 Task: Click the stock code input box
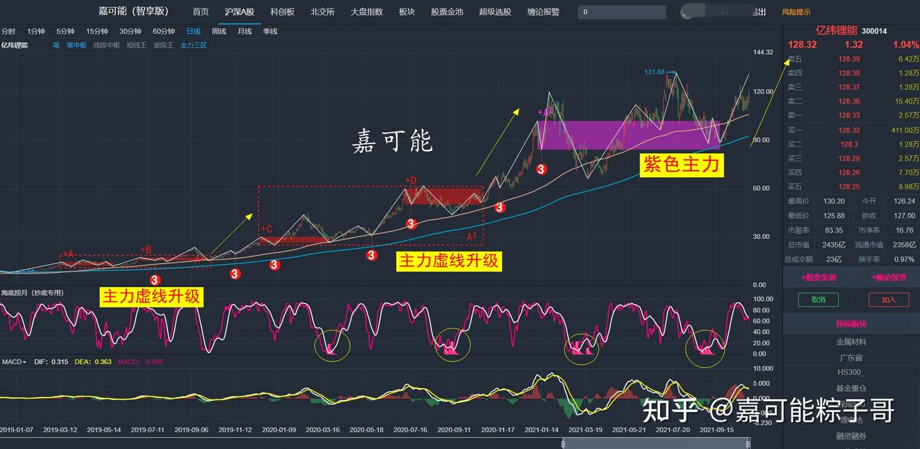[x=621, y=11]
